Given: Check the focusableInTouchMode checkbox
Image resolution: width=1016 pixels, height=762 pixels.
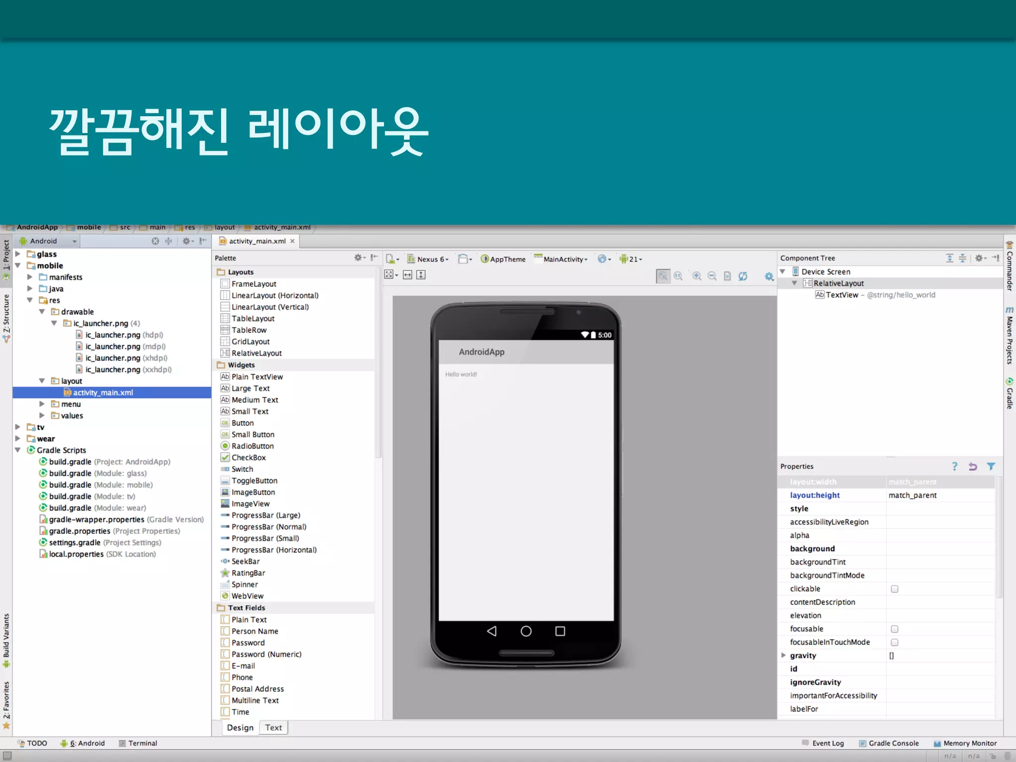Looking at the screenshot, I should [x=894, y=642].
